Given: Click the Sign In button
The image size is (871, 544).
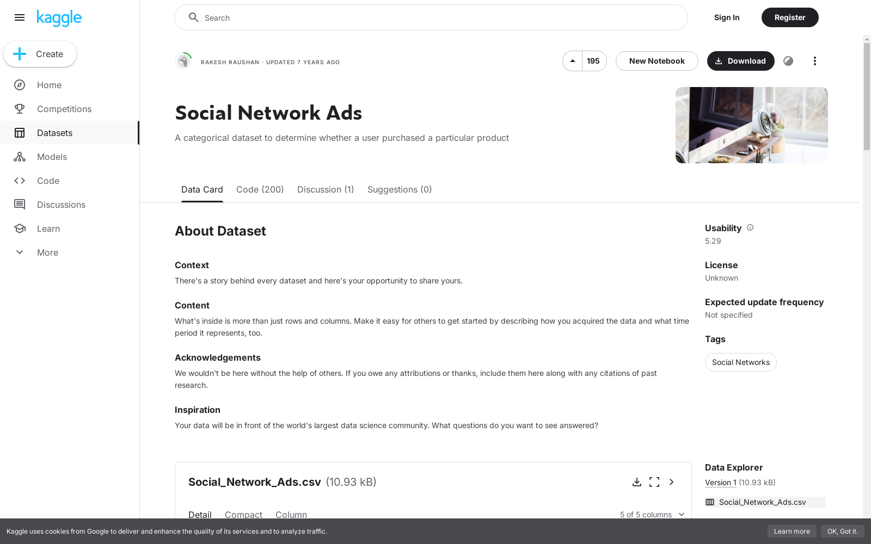Looking at the screenshot, I should click(727, 17).
